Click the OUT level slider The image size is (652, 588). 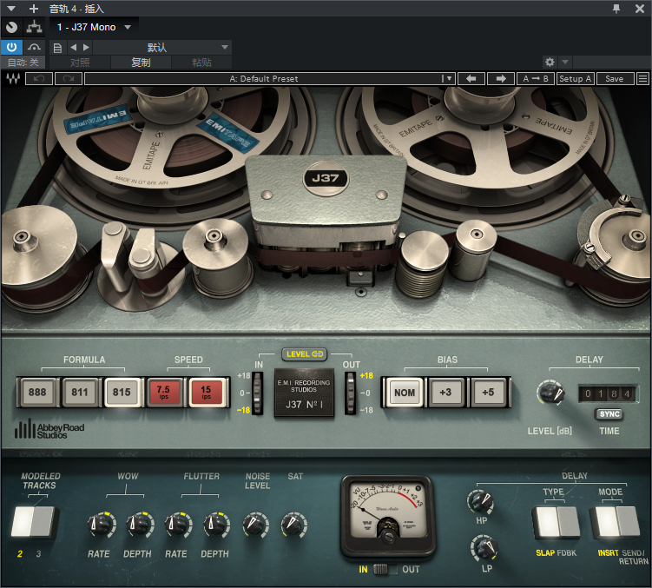[x=351, y=393]
